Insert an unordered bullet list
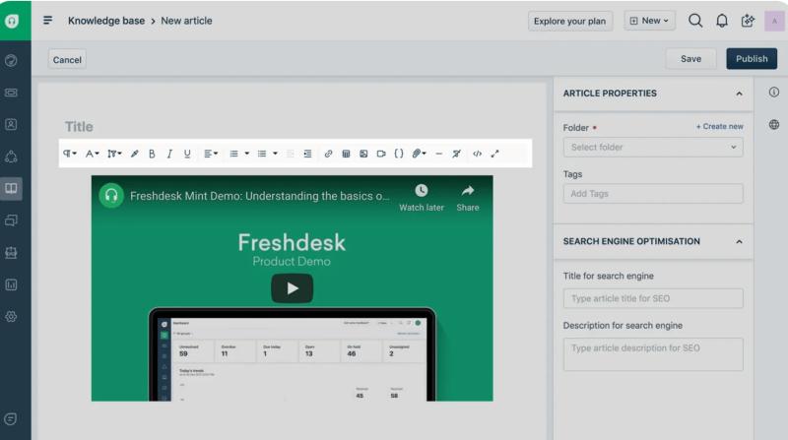Image resolution: width=788 pixels, height=440 pixels. (x=262, y=154)
